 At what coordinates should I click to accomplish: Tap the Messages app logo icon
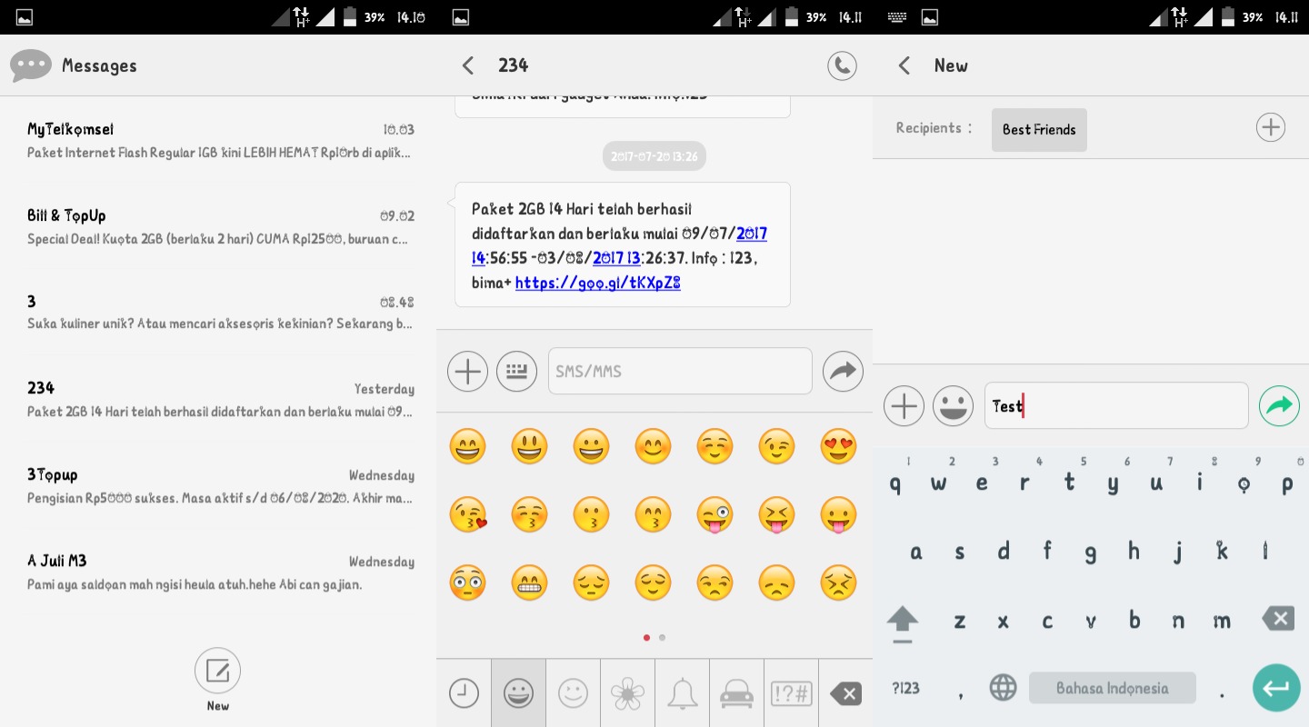(x=31, y=65)
